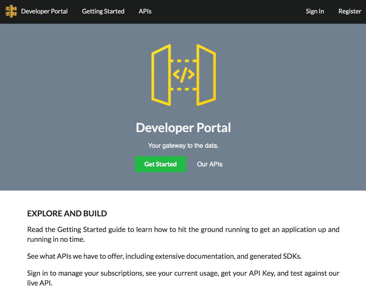Viewport: 366px width, 291px height.
Task: Follow the Our APIs link
Action: [x=210, y=164]
